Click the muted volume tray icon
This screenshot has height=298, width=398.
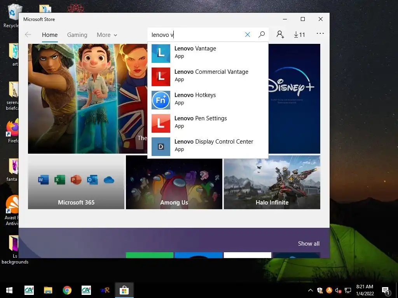point(338,290)
